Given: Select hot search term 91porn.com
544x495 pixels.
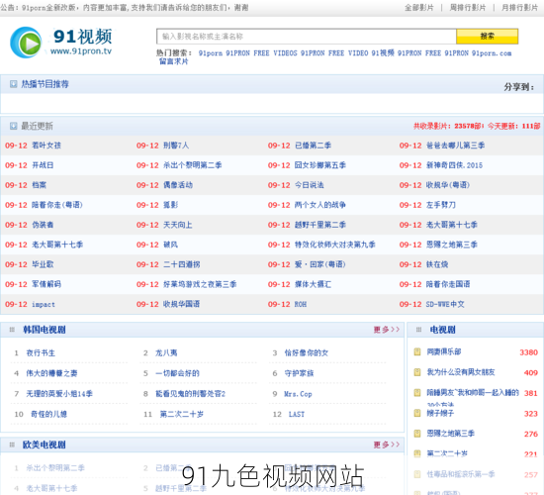Looking at the screenshot, I should click(492, 53).
